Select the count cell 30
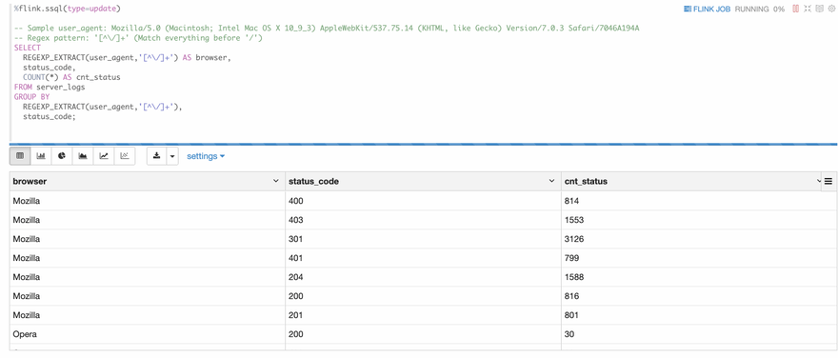This screenshot has height=358, width=838. click(699, 334)
